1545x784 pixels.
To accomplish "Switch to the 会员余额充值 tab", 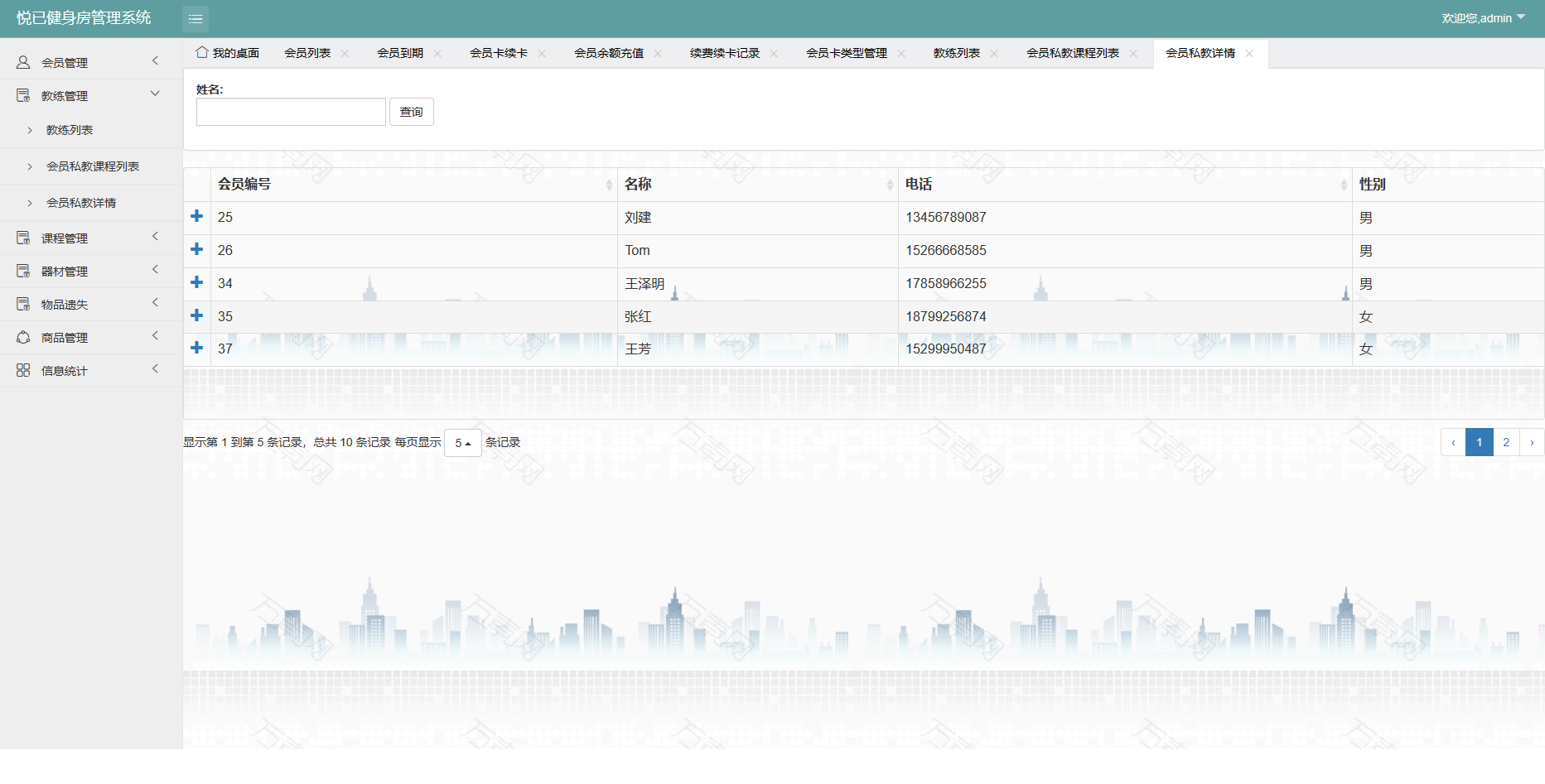I will tap(608, 53).
